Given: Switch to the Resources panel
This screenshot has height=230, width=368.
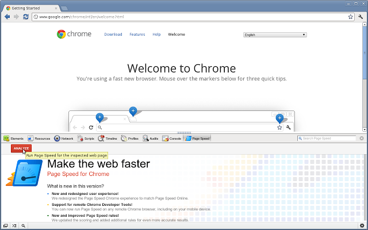Looking at the screenshot, I should [x=39, y=139].
